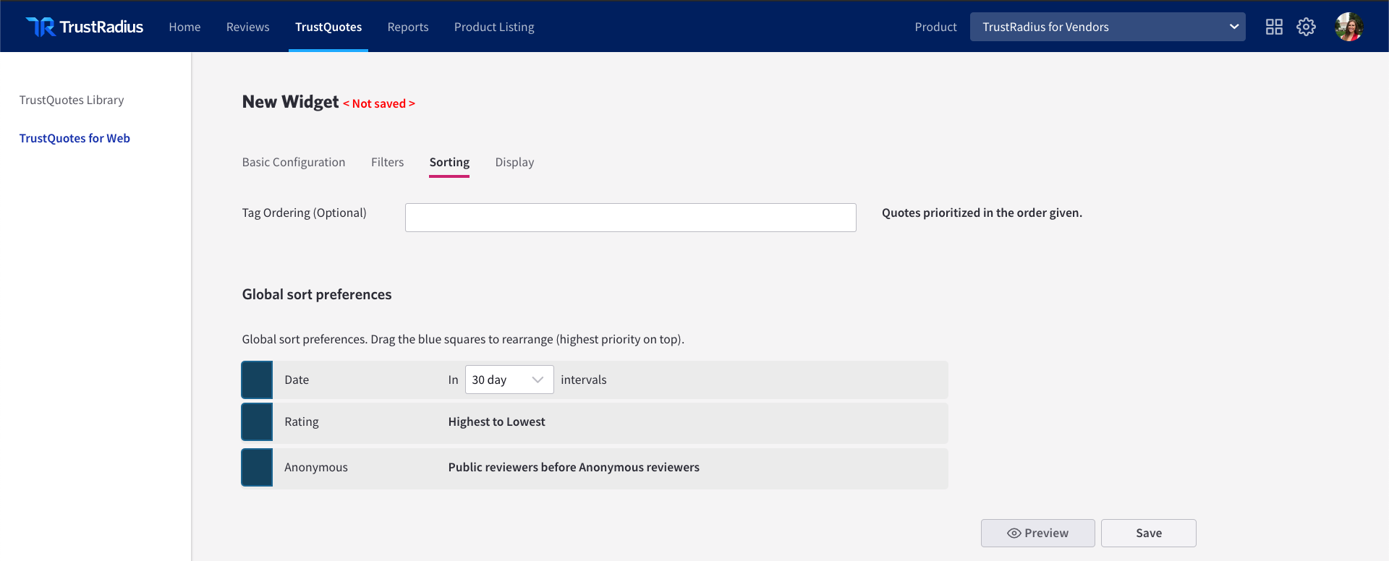The height and width of the screenshot is (561, 1389).
Task: Open Reports in top navigation
Action: [x=408, y=27]
